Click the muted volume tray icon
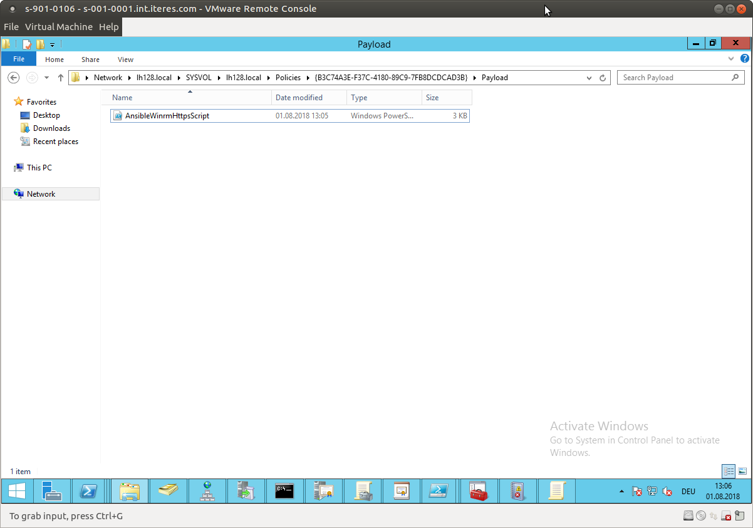 pos(667,492)
